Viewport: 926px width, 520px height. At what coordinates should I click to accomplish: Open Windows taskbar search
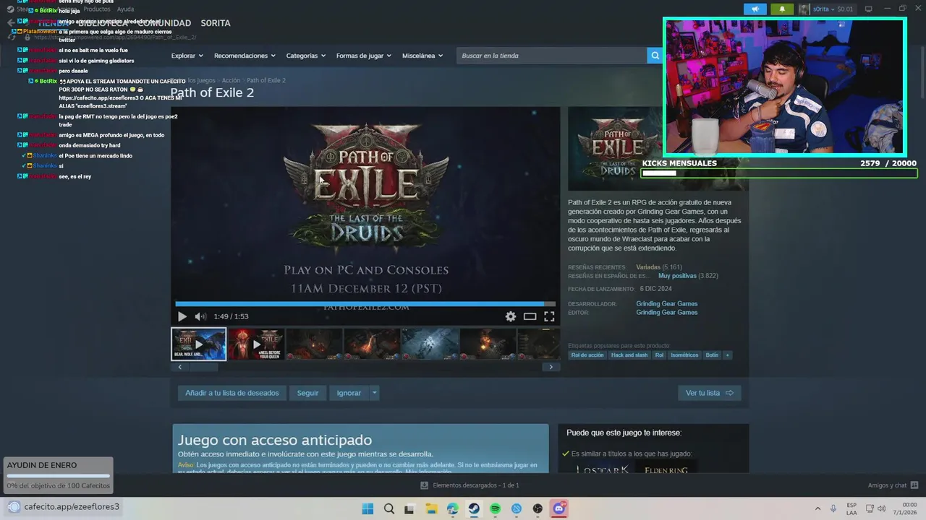point(388,508)
